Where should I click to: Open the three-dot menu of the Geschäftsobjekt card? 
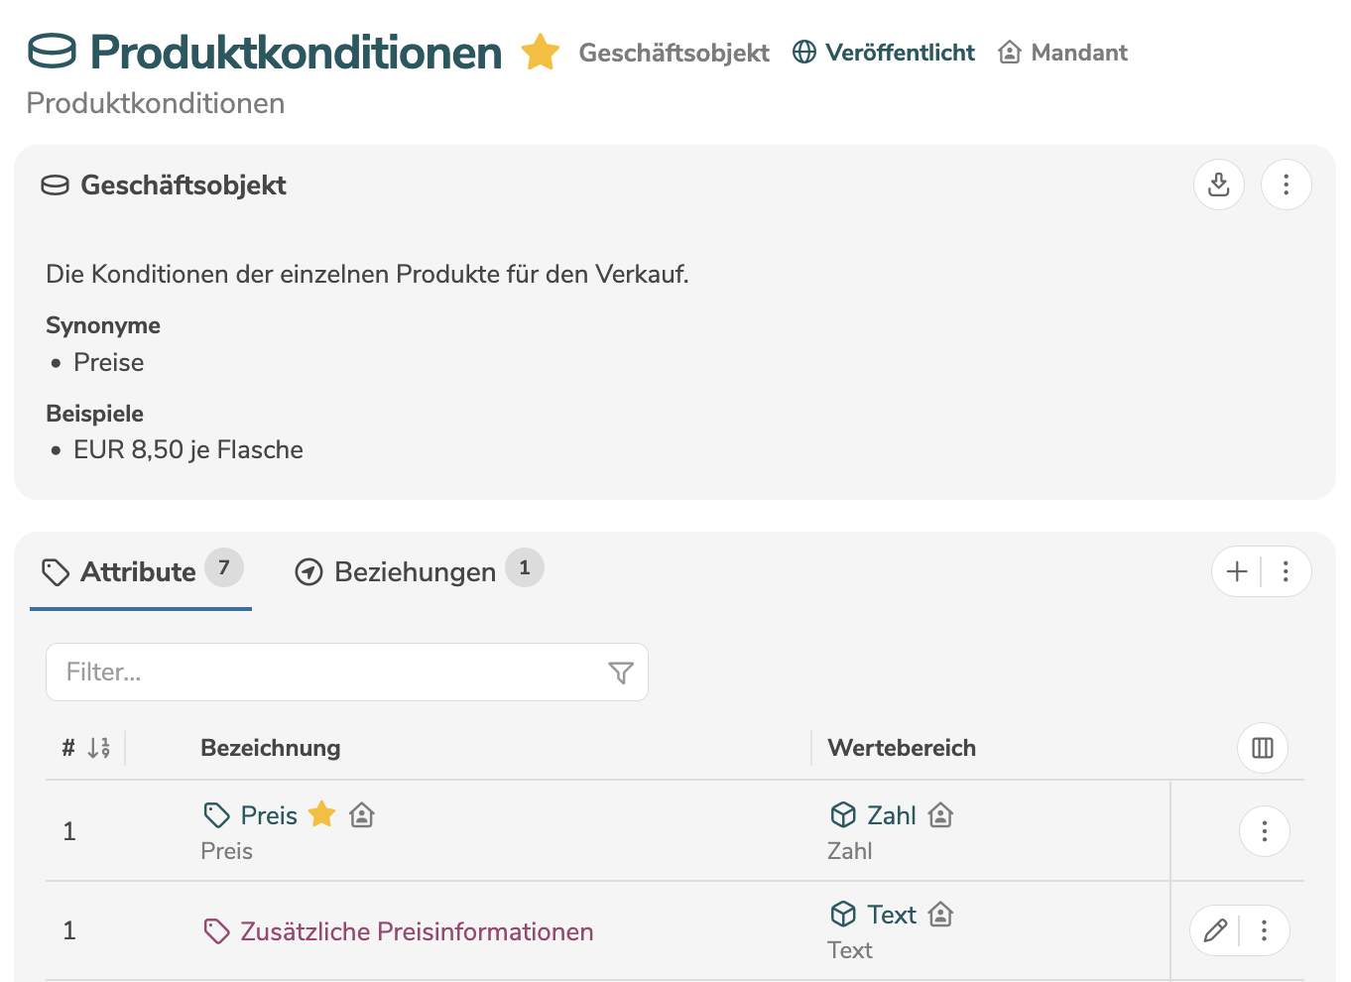coord(1286,184)
